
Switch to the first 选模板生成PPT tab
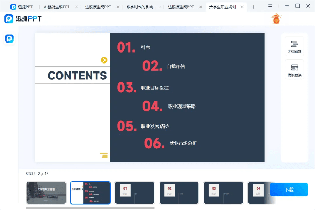[98, 7]
